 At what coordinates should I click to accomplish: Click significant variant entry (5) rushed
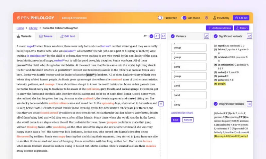[x=226, y=72]
